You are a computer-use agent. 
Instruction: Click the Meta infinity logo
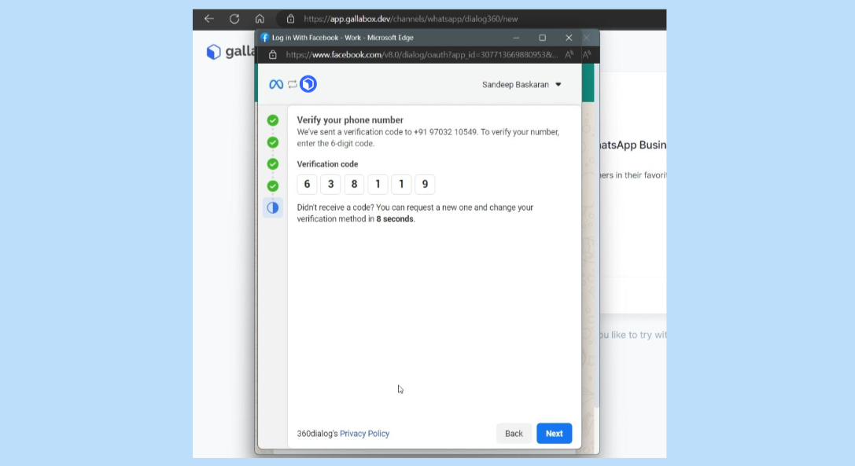[276, 84]
